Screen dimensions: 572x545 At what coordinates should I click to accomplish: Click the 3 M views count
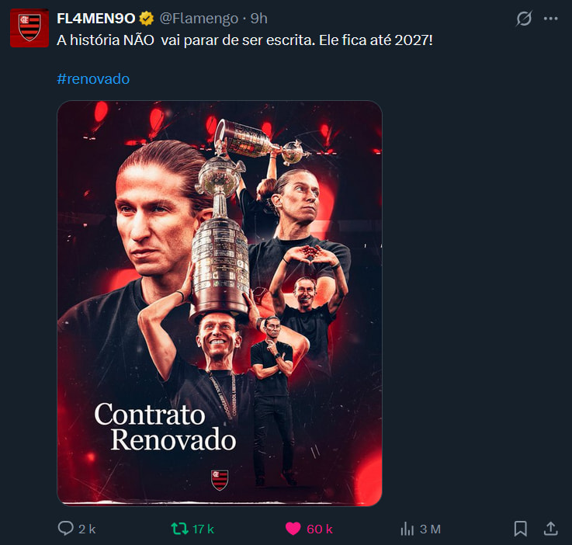click(x=430, y=529)
